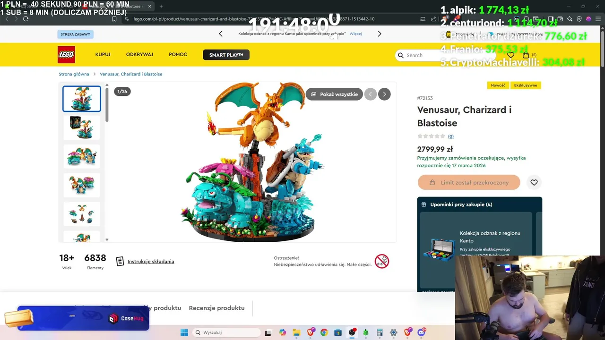
Task: Click the Pokaż wszystkie button
Action: point(334,94)
